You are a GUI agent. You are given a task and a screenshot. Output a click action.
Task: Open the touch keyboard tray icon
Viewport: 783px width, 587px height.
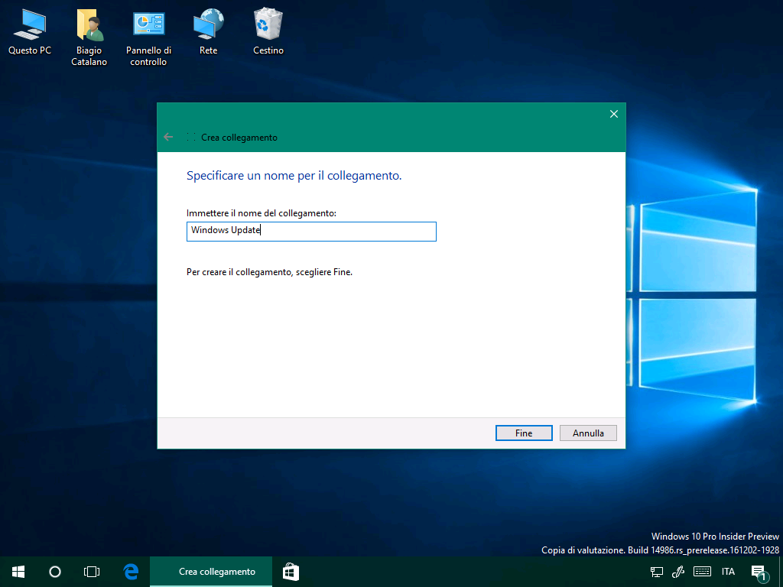pyautogui.click(x=702, y=572)
